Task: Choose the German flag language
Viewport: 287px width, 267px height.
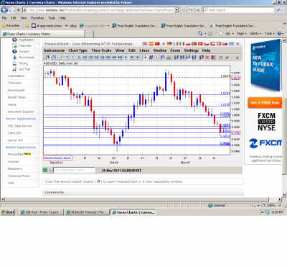Action: pyautogui.click(x=169, y=44)
